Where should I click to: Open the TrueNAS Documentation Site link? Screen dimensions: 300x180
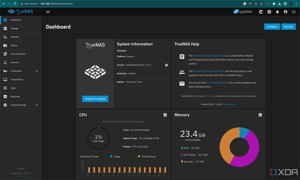point(209,56)
